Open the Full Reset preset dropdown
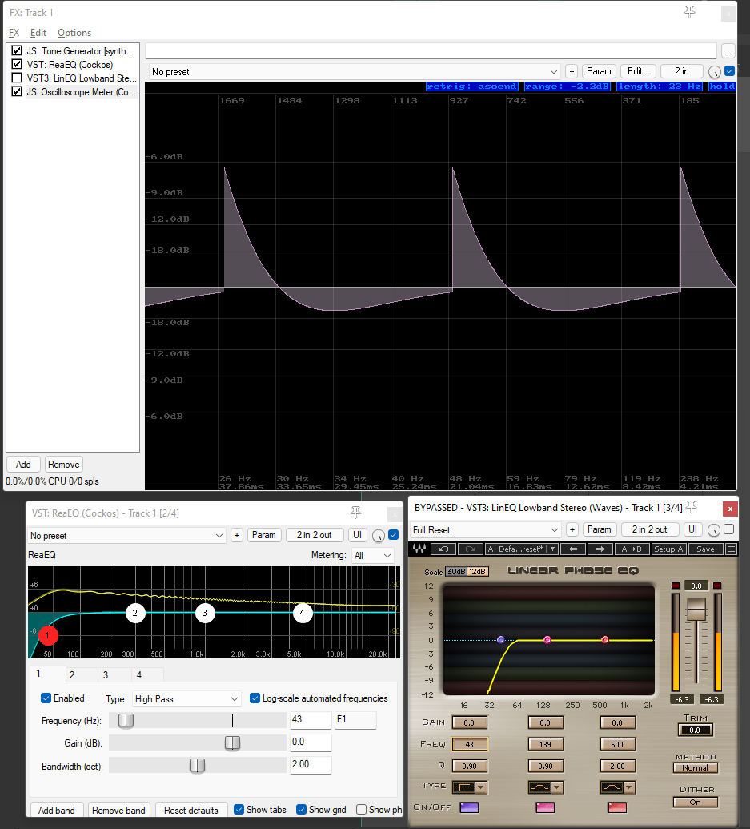750x829 pixels. [485, 529]
